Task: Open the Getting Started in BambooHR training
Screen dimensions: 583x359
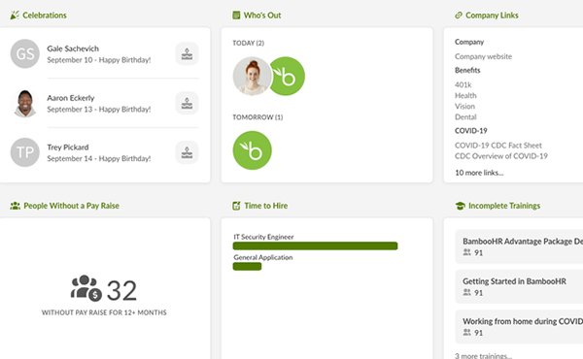Action: coord(519,286)
